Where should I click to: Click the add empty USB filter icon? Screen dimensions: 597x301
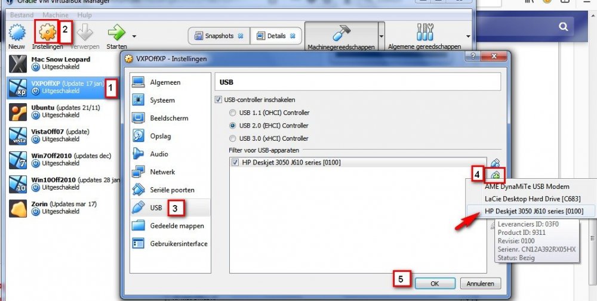(496, 163)
